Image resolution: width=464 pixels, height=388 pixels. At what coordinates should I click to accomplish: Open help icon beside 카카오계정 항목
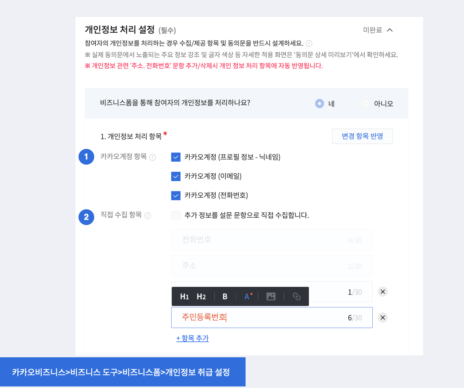(x=152, y=157)
